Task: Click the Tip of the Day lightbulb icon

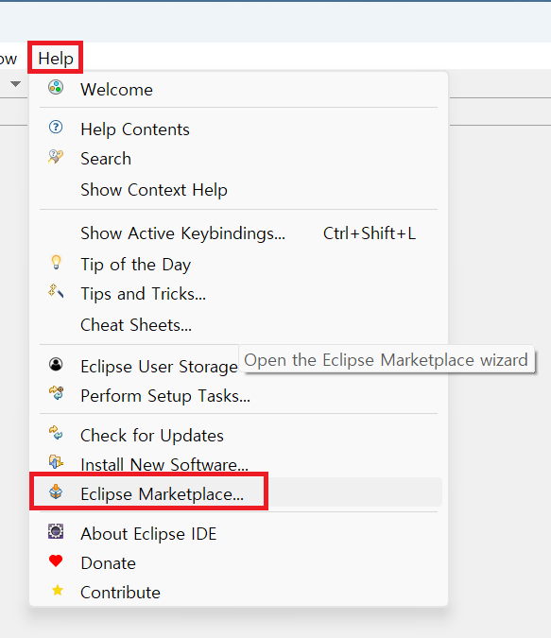Action: click(x=56, y=263)
